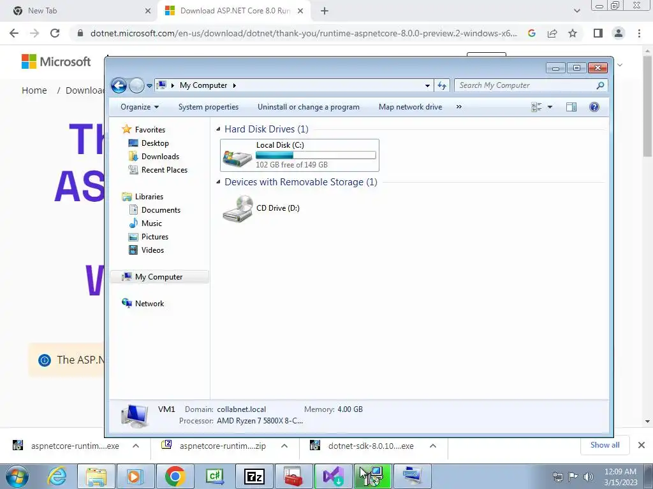
Task: Open the Chrome profile icon
Action: coord(619,33)
